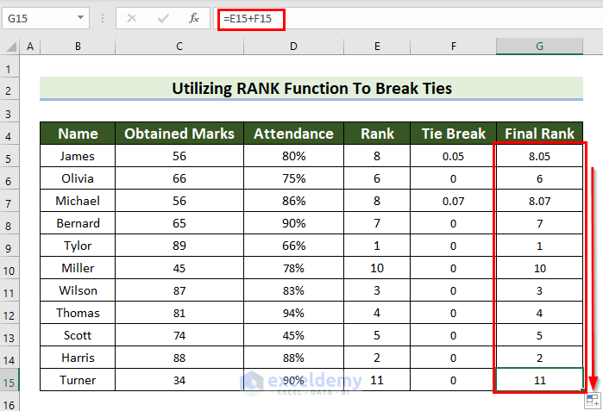Click the formula bar showing =E15+F15
Image resolution: width=603 pixels, height=411 pixels.
pos(410,18)
